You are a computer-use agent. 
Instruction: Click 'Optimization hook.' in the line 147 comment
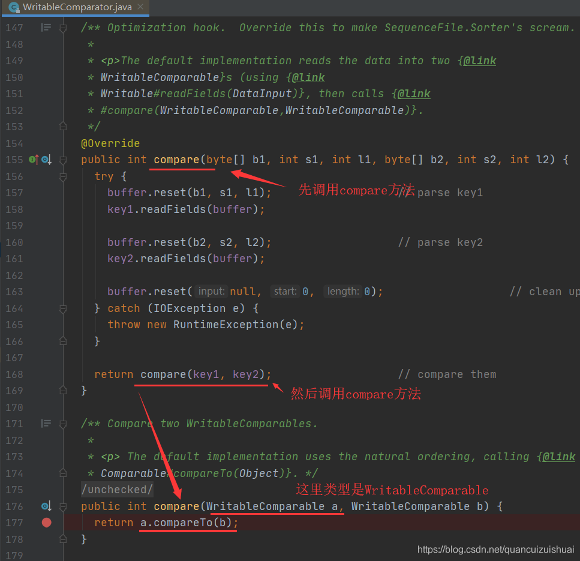click(x=166, y=28)
